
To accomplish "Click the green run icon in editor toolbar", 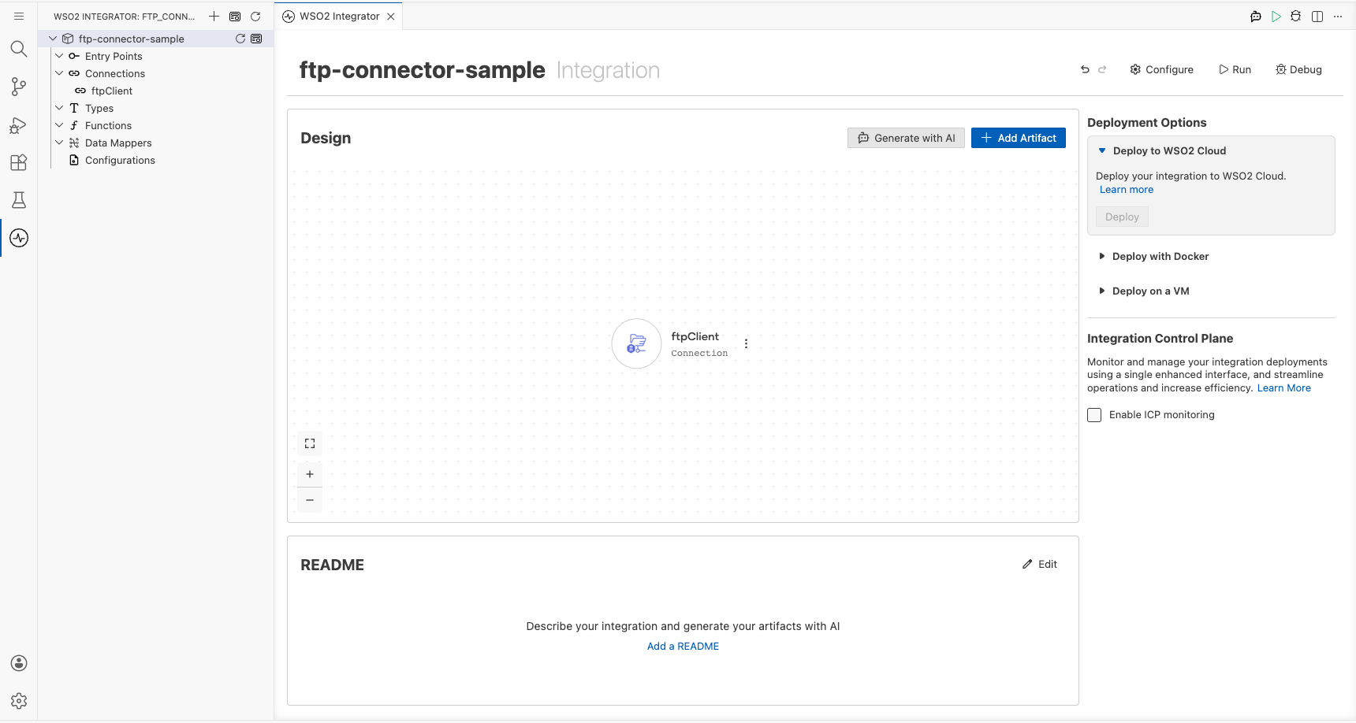I will click(x=1276, y=17).
